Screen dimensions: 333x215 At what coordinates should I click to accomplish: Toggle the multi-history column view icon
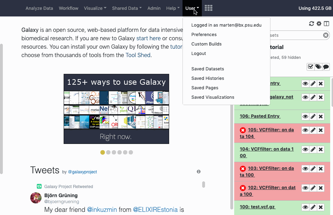point(327,24)
